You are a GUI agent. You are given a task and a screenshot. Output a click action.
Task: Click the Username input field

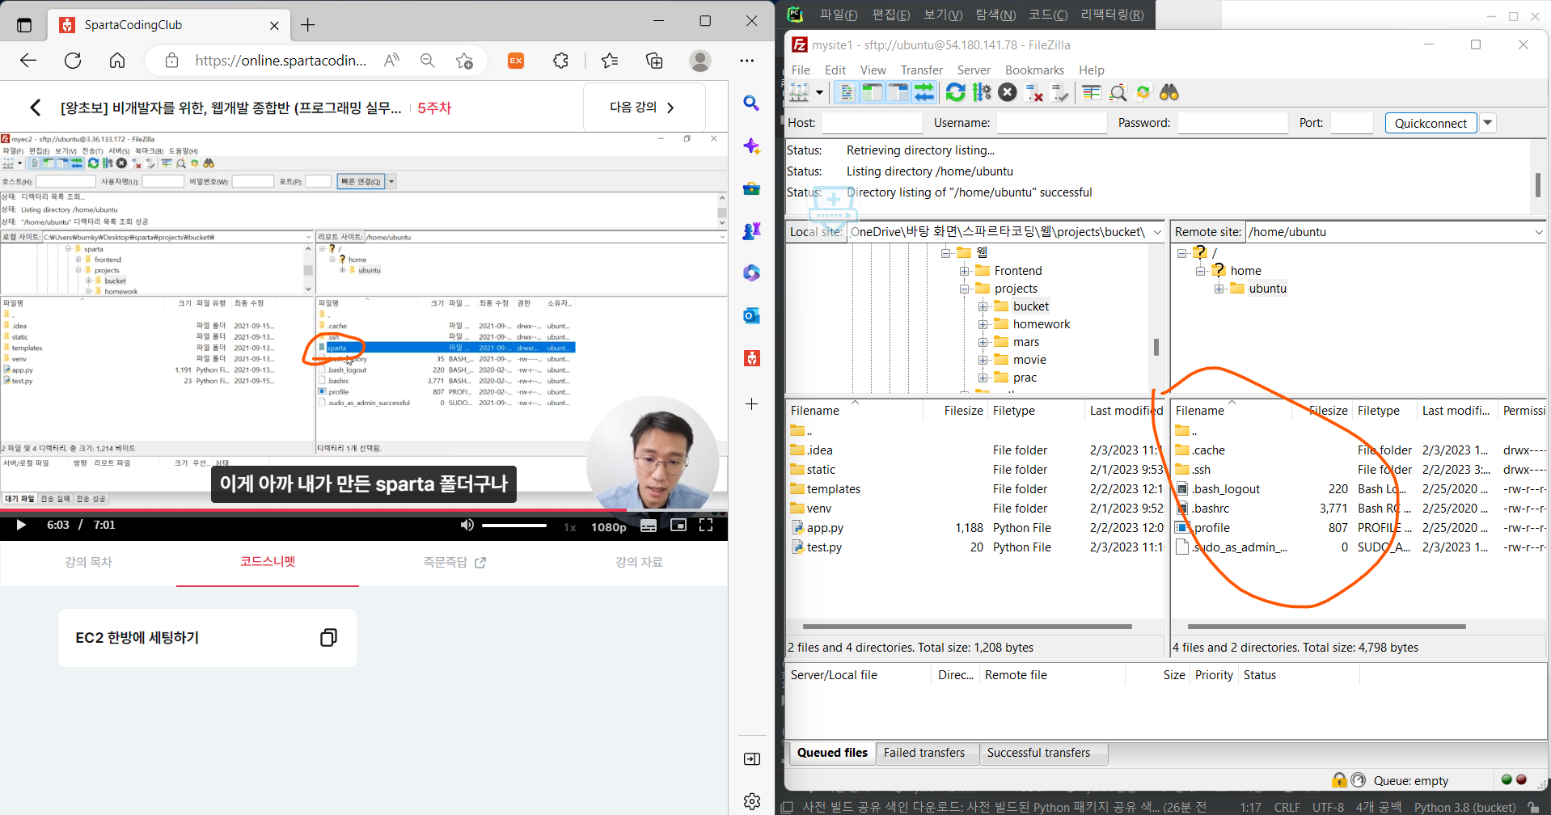click(x=1051, y=123)
